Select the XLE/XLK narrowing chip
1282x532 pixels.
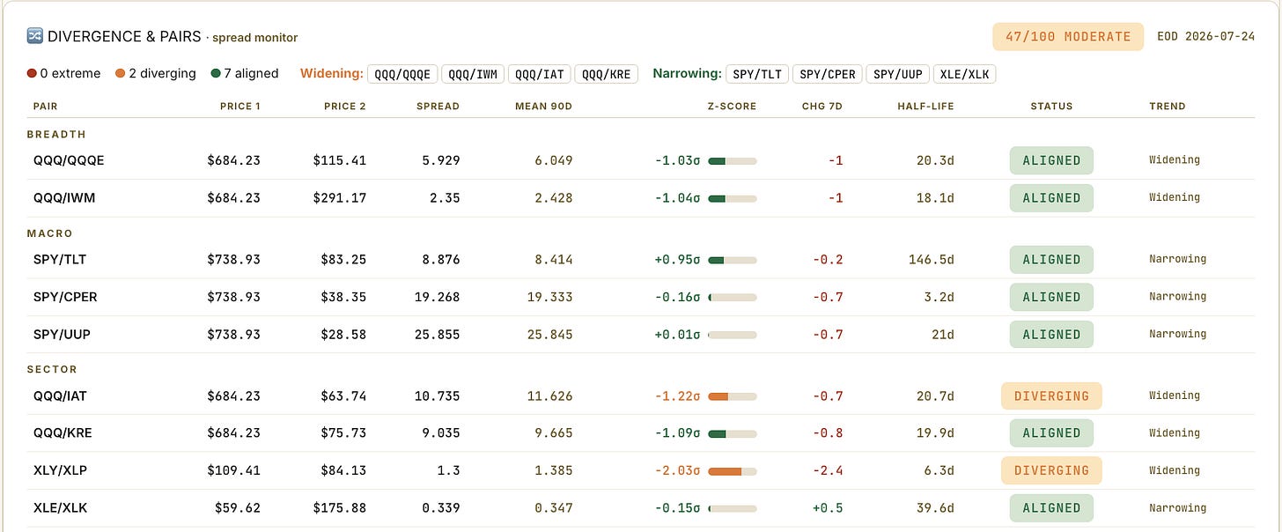click(x=965, y=74)
